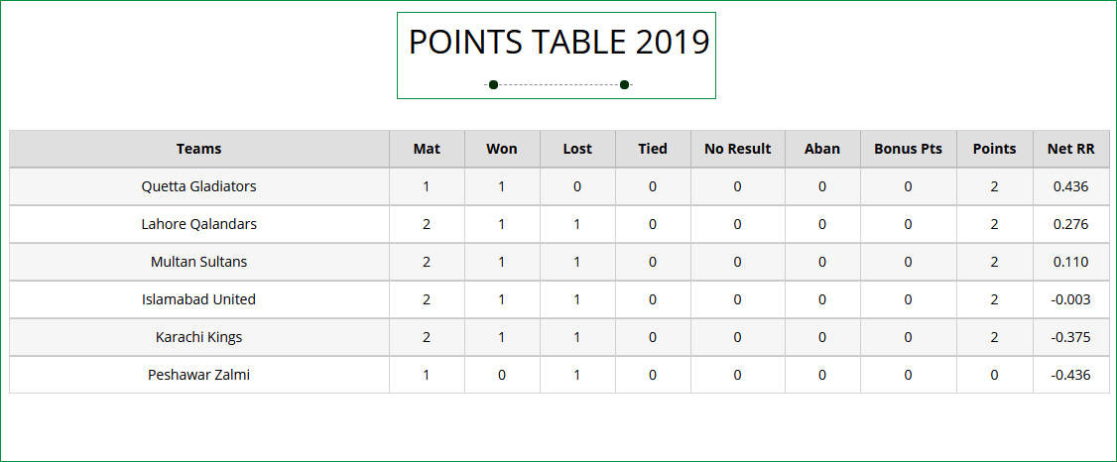Viewport: 1117px width, 462px height.
Task: Click the Mat column header
Action: click(427, 149)
